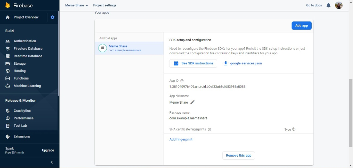Image resolution: width=353 pixels, height=168 pixels.
Task: Go to Firestore Database section
Action: pyautogui.click(x=28, y=49)
